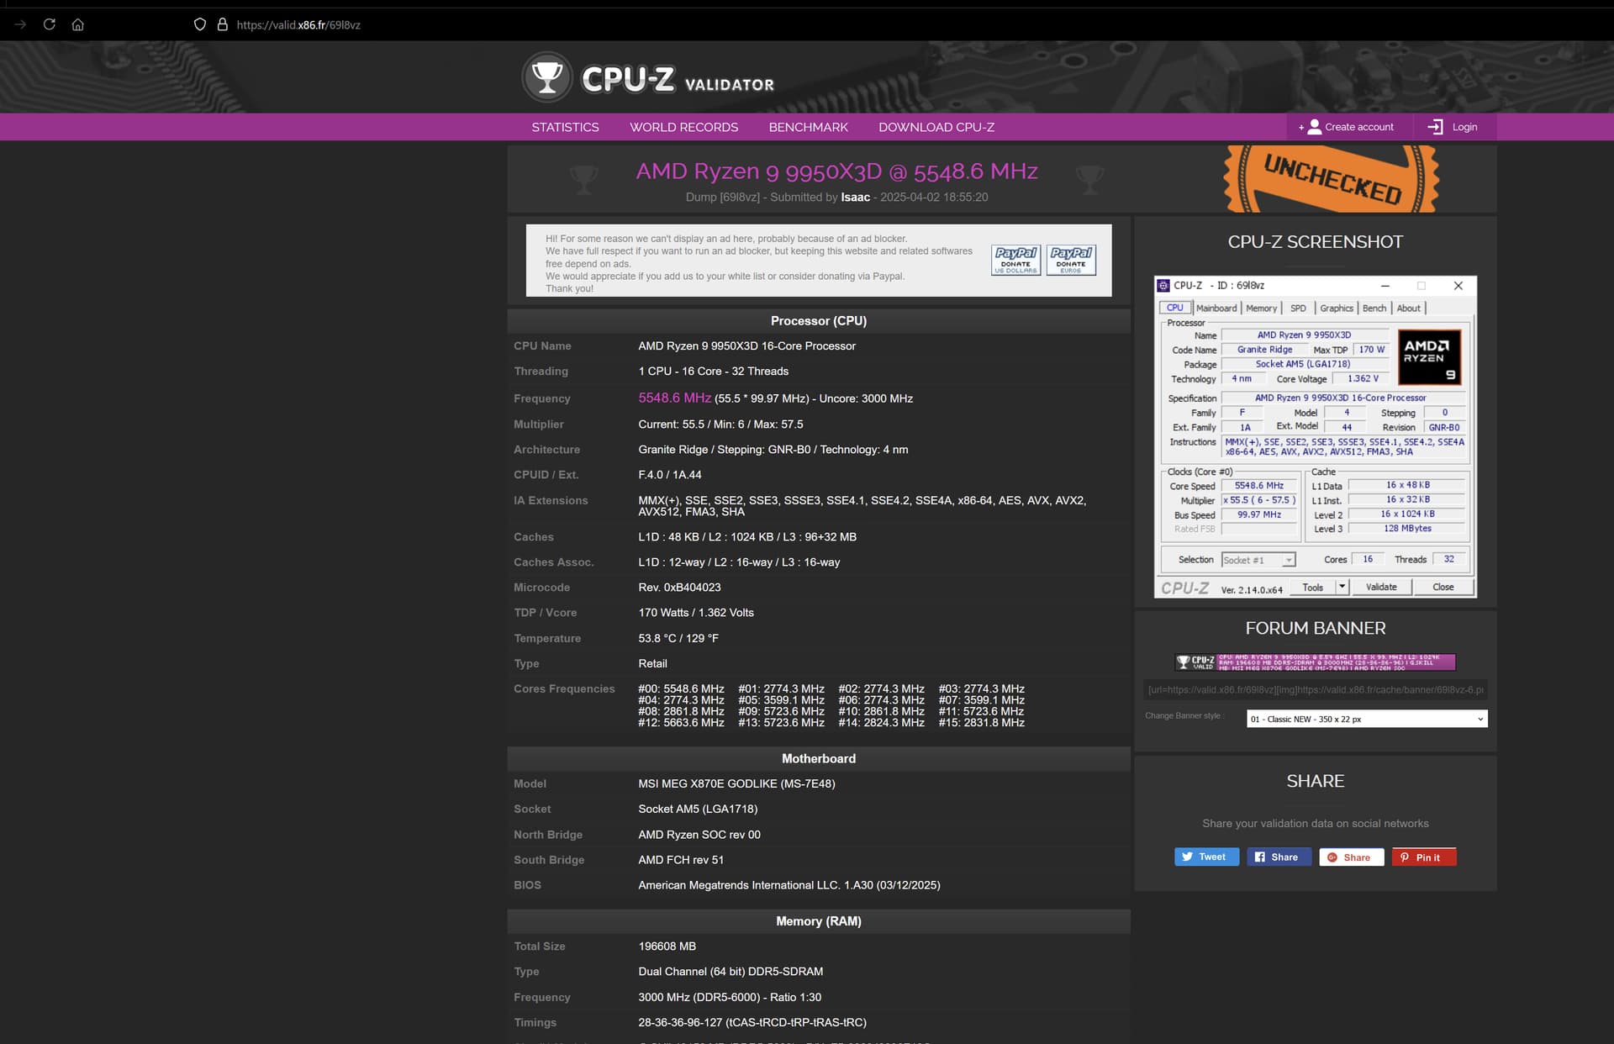Open the WORLD RECORDS menu item
This screenshot has width=1614, height=1044.
(x=683, y=127)
